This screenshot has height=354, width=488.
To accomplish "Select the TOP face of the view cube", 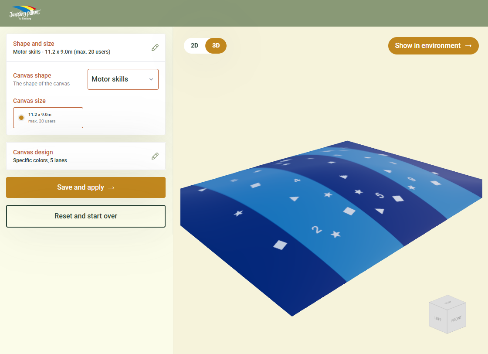I will (447, 302).
